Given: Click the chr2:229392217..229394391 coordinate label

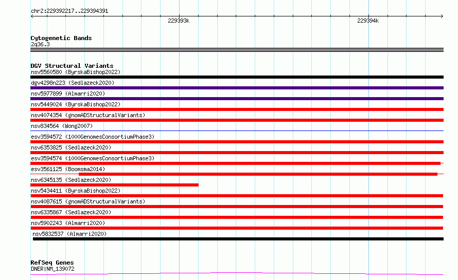Looking at the screenshot, I should pyautogui.click(x=69, y=11).
